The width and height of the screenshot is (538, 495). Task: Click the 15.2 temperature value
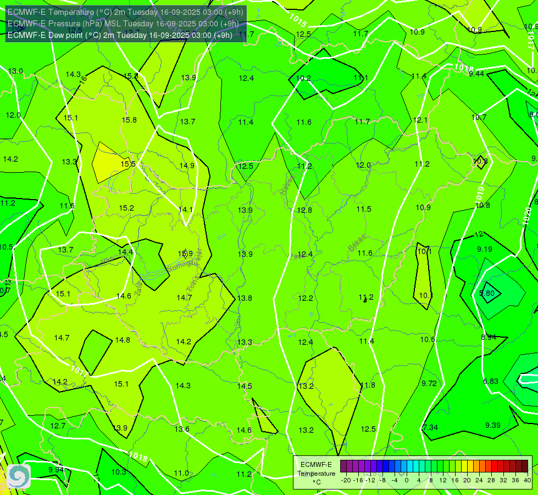126,208
